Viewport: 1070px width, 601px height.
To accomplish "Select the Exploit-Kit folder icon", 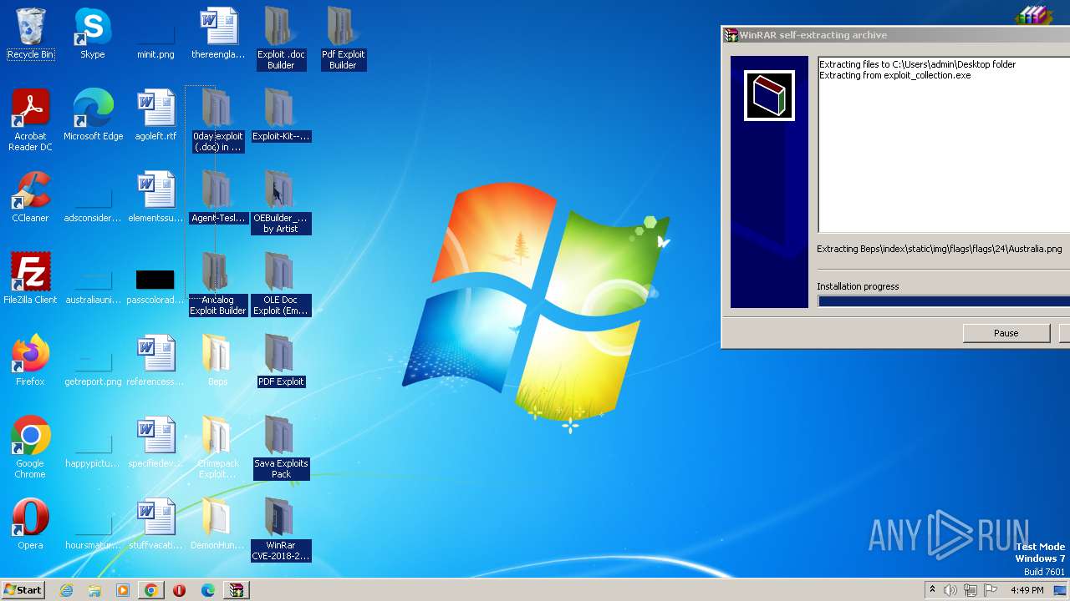I will [281, 115].
